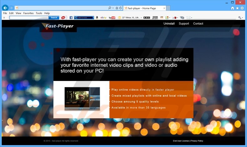
Task: Open the address bar dropdown arrow
Action: pyautogui.click(x=113, y=8)
